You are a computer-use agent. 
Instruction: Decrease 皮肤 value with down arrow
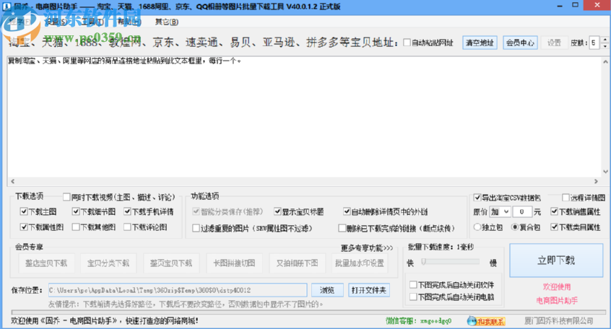coord(604,46)
